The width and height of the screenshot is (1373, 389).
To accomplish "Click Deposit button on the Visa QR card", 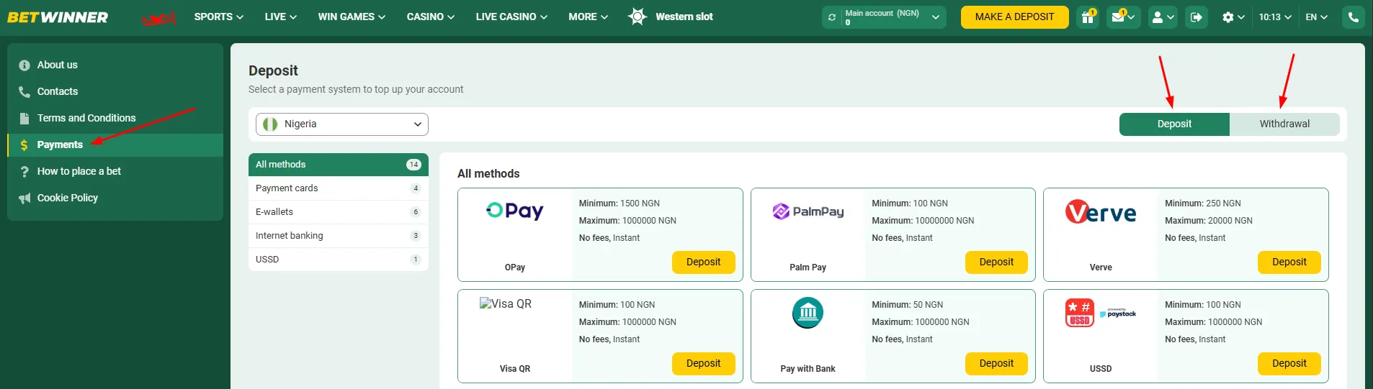I will pos(703,364).
